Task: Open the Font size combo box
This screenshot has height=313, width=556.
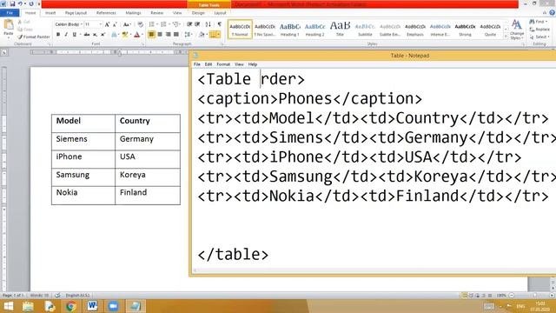Action: tap(93, 24)
